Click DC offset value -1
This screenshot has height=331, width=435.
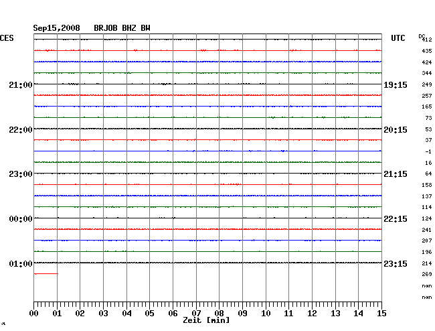tap(428, 151)
